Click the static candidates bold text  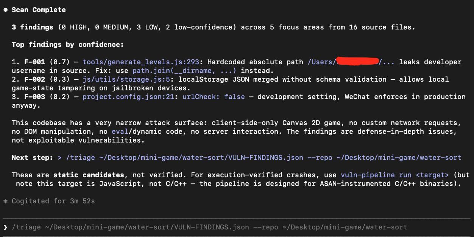pyautogui.click(x=89, y=175)
